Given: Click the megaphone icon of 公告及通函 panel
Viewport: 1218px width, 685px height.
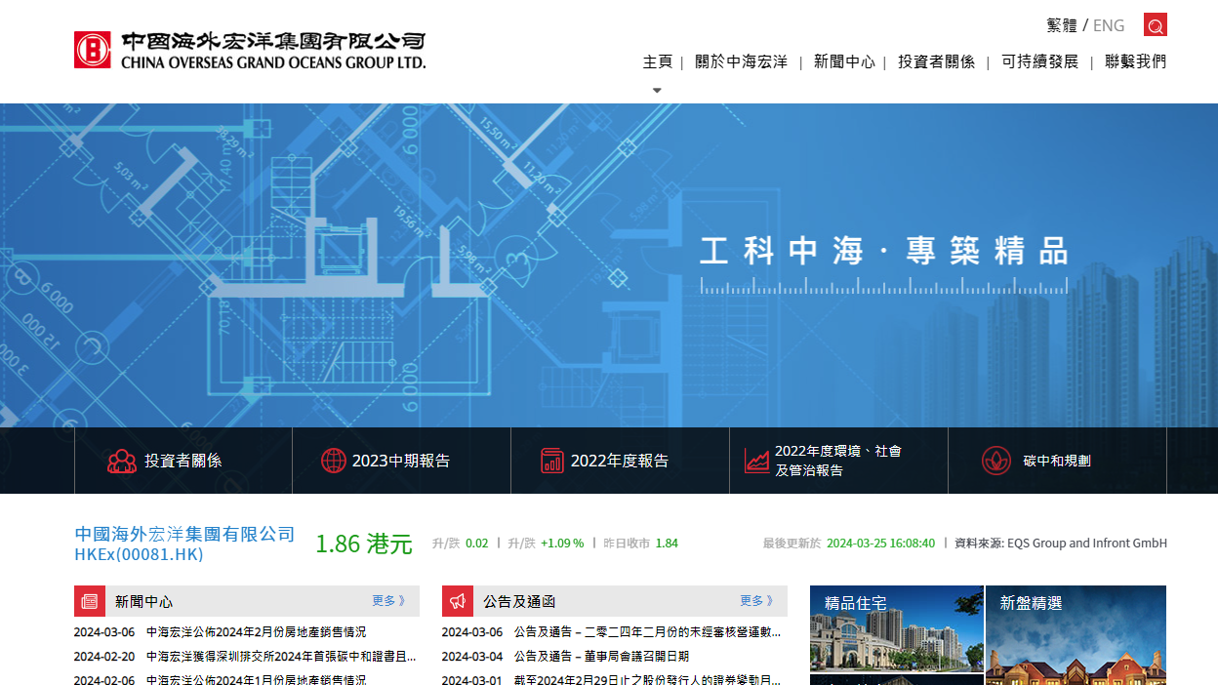Looking at the screenshot, I should (x=458, y=600).
